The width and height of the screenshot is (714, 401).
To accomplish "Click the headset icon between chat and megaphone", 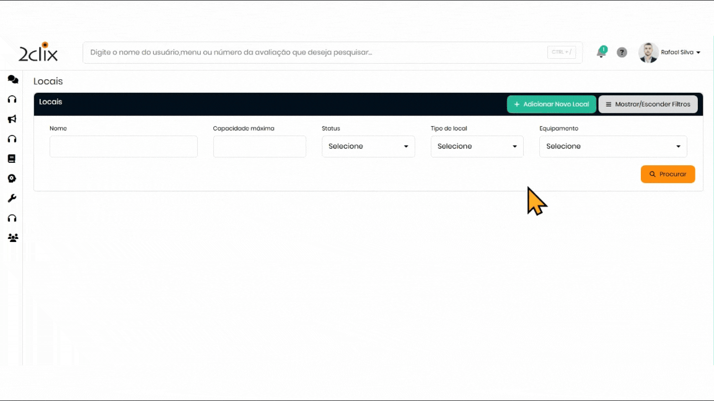I will pyautogui.click(x=12, y=99).
